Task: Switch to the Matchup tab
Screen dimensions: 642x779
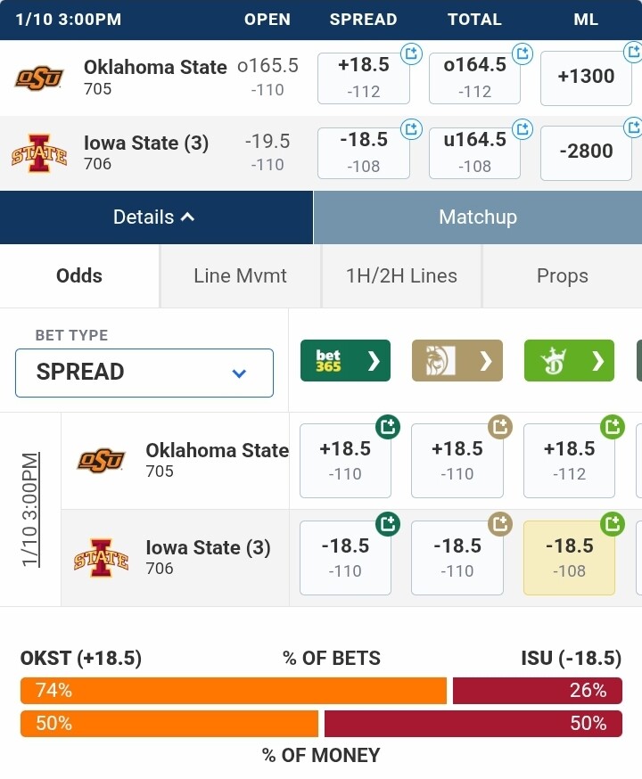Action: pyautogui.click(x=478, y=217)
